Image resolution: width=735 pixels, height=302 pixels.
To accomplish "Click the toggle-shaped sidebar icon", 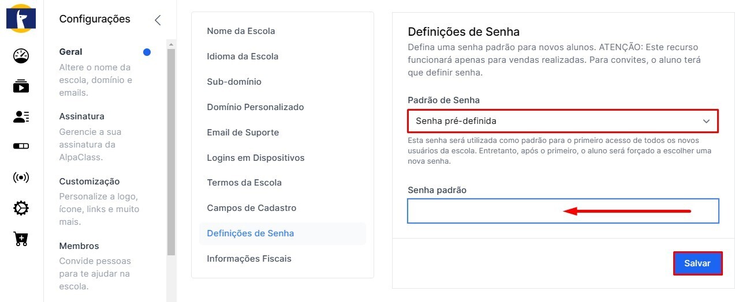I will coord(21,146).
